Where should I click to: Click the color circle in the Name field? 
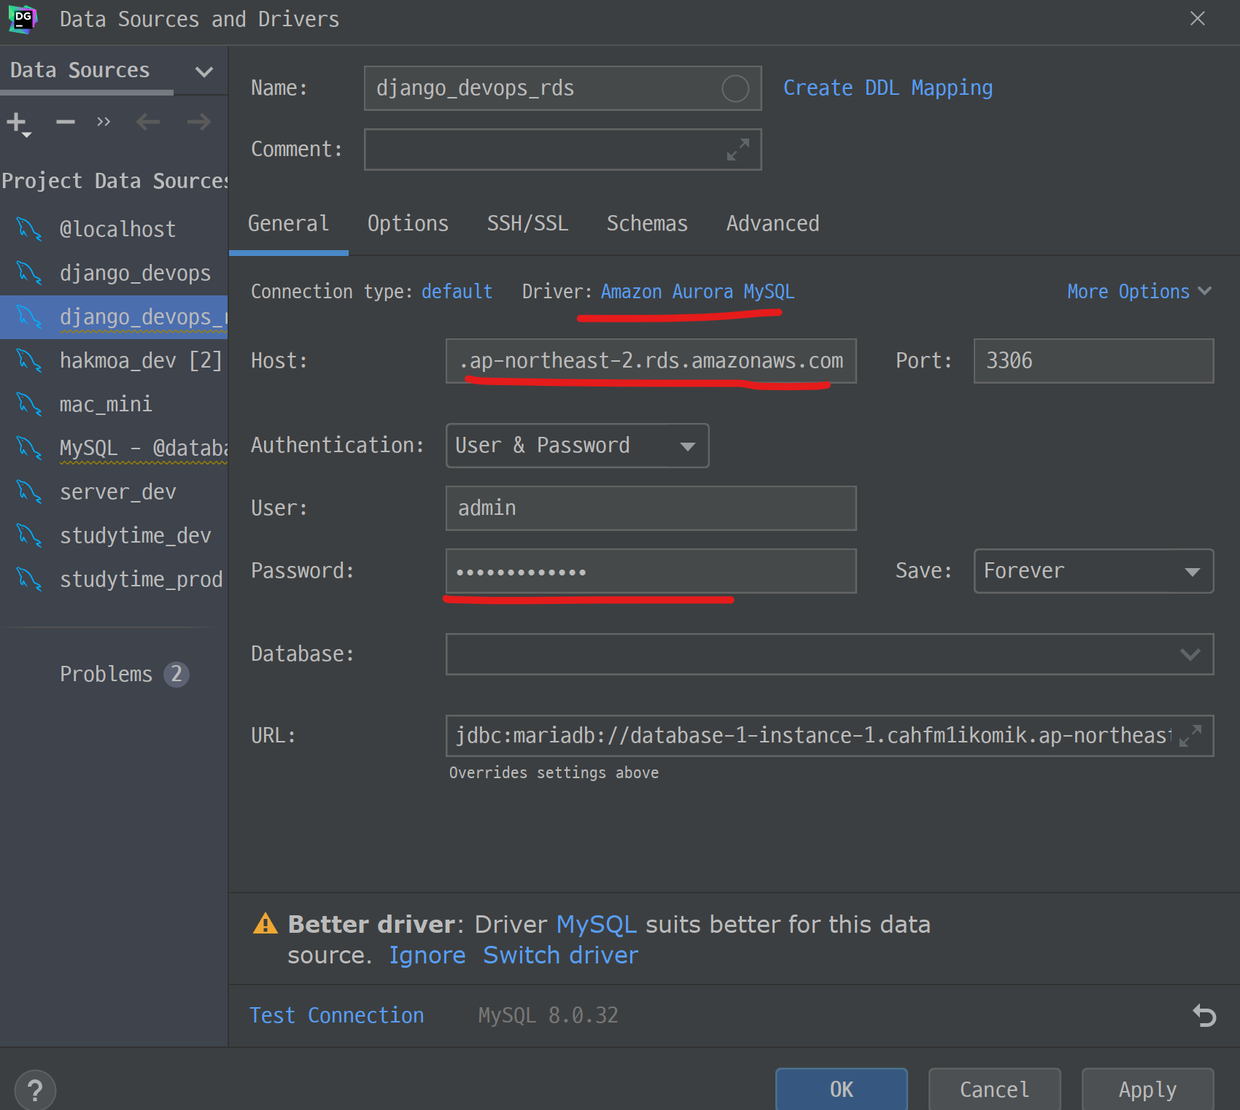click(x=735, y=89)
